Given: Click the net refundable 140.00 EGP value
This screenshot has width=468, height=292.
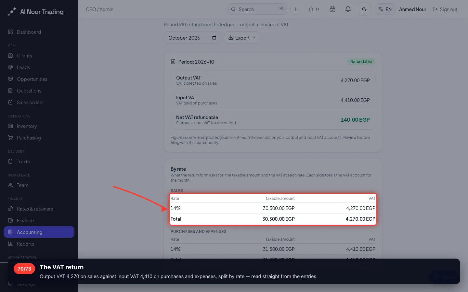Looking at the screenshot, I should point(355,120).
